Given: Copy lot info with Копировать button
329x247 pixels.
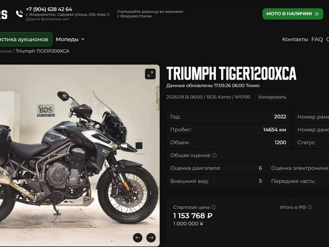Looking at the screenshot, I should pos(272,97).
